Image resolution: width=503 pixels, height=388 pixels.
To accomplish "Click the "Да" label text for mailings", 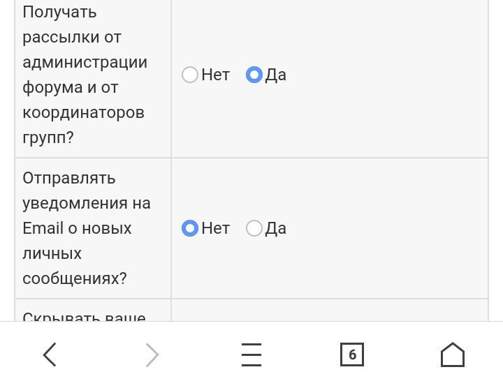I will coord(276,75).
